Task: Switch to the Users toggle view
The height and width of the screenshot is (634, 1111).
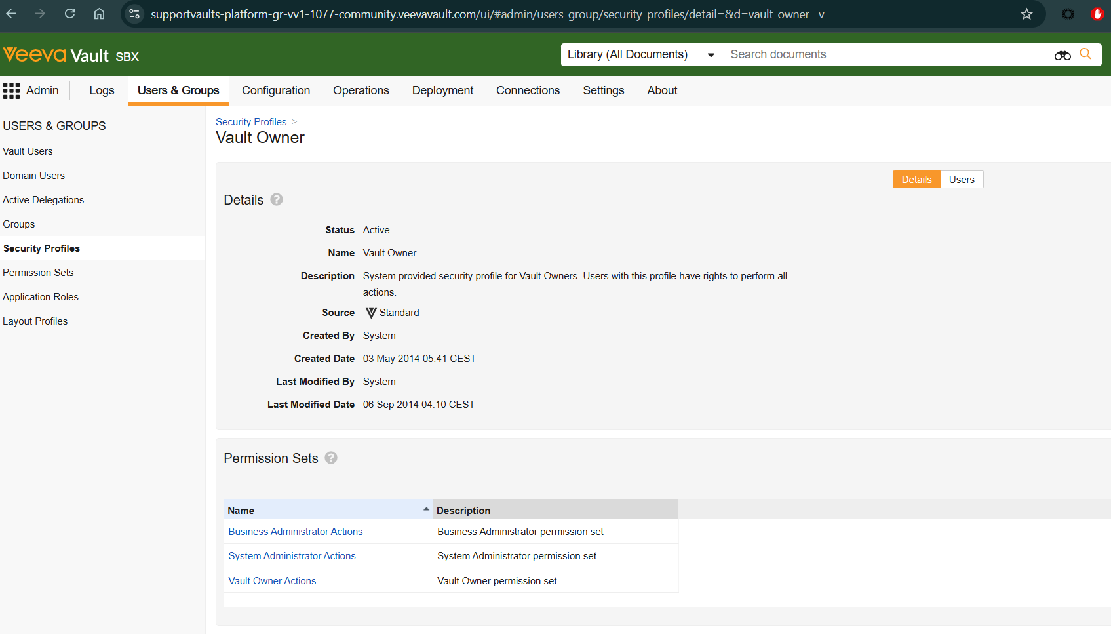Action: click(961, 180)
